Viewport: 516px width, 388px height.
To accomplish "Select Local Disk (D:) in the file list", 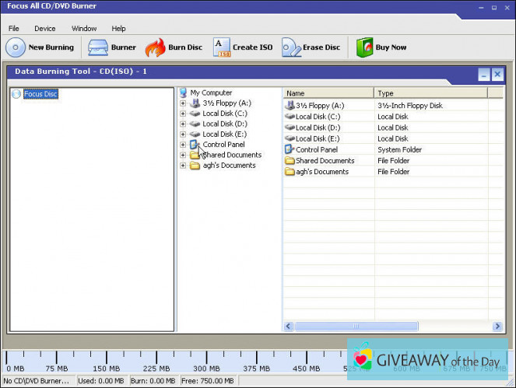I will (x=318, y=128).
